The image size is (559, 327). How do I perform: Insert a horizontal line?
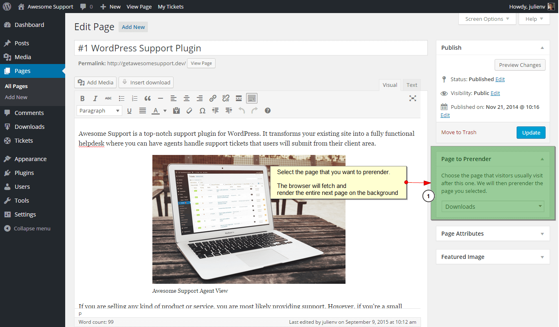(161, 98)
